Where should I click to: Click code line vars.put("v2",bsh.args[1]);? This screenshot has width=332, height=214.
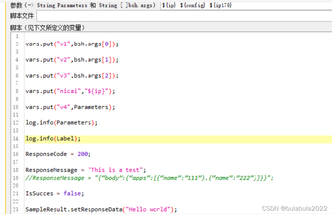click(72, 60)
